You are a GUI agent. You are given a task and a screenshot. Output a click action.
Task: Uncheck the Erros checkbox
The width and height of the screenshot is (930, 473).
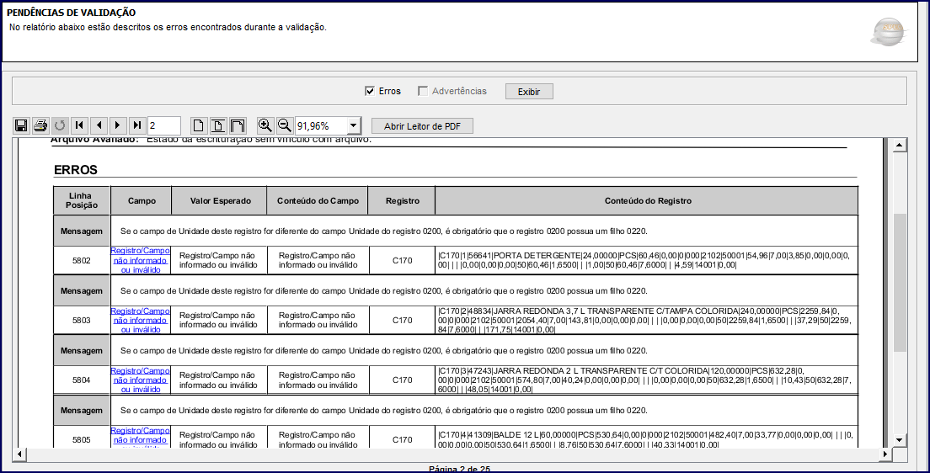click(x=370, y=91)
